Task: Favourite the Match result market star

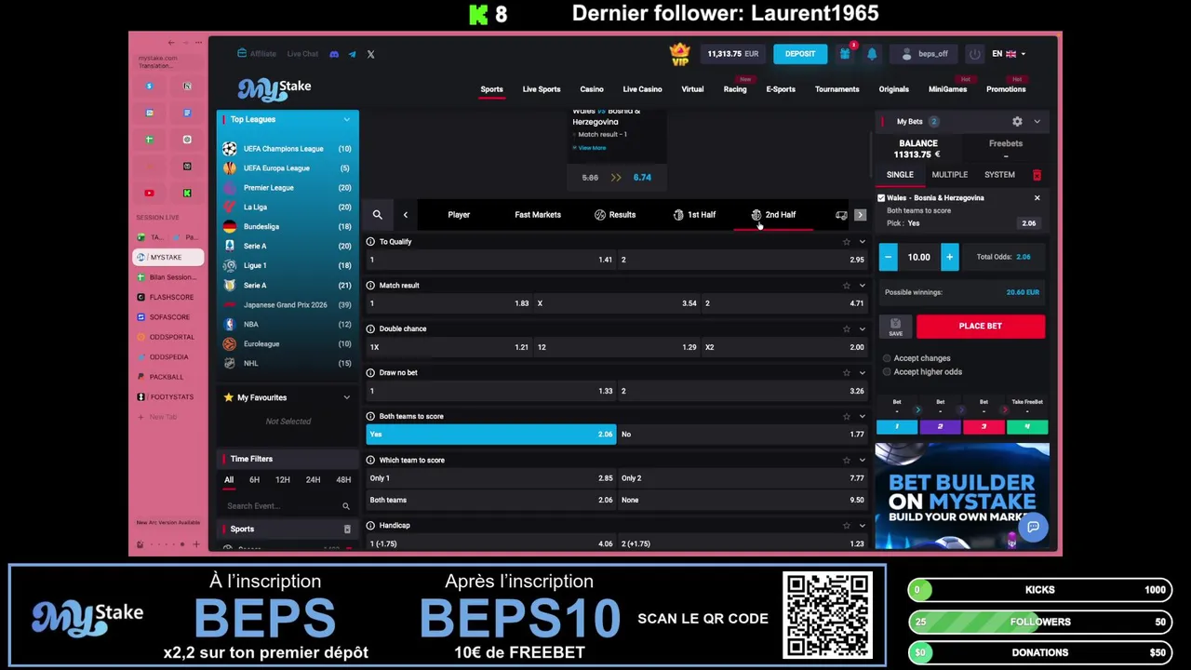Action: (846, 286)
